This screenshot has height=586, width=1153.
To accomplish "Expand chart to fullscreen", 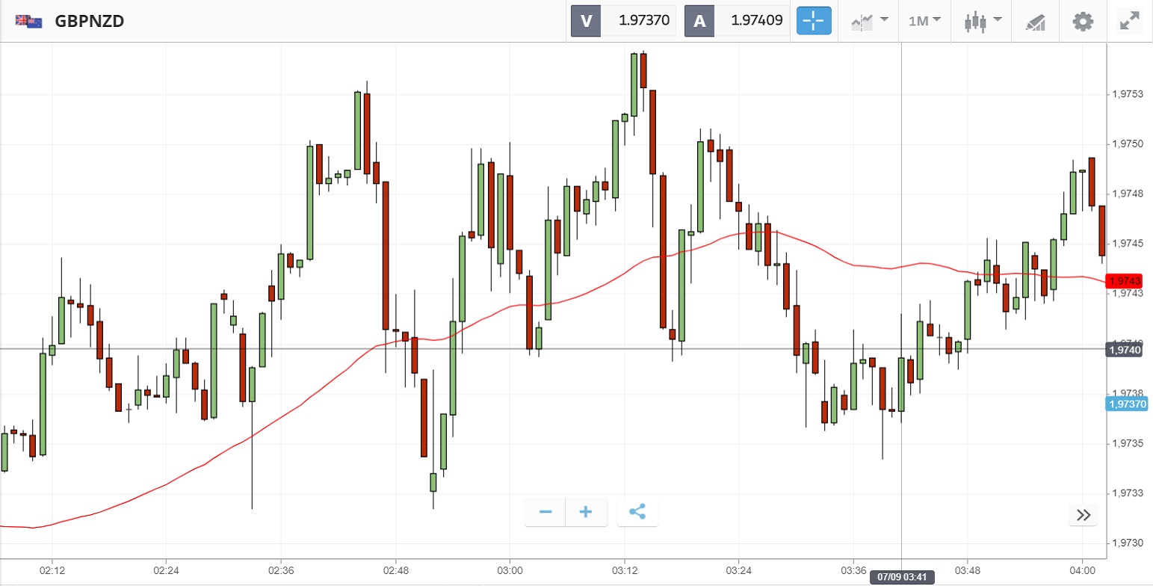I will pos(1129,21).
